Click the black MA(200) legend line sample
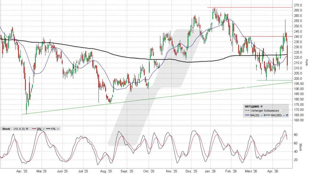Viewport: 311px width, 175px height. [268, 115]
